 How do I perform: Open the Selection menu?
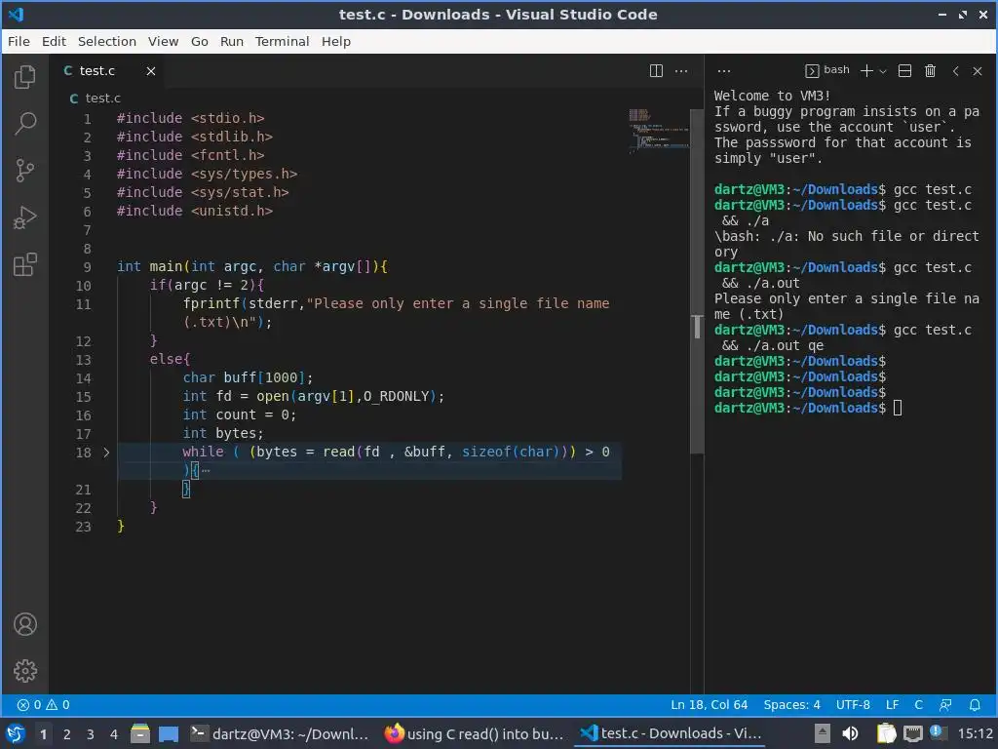point(107,41)
